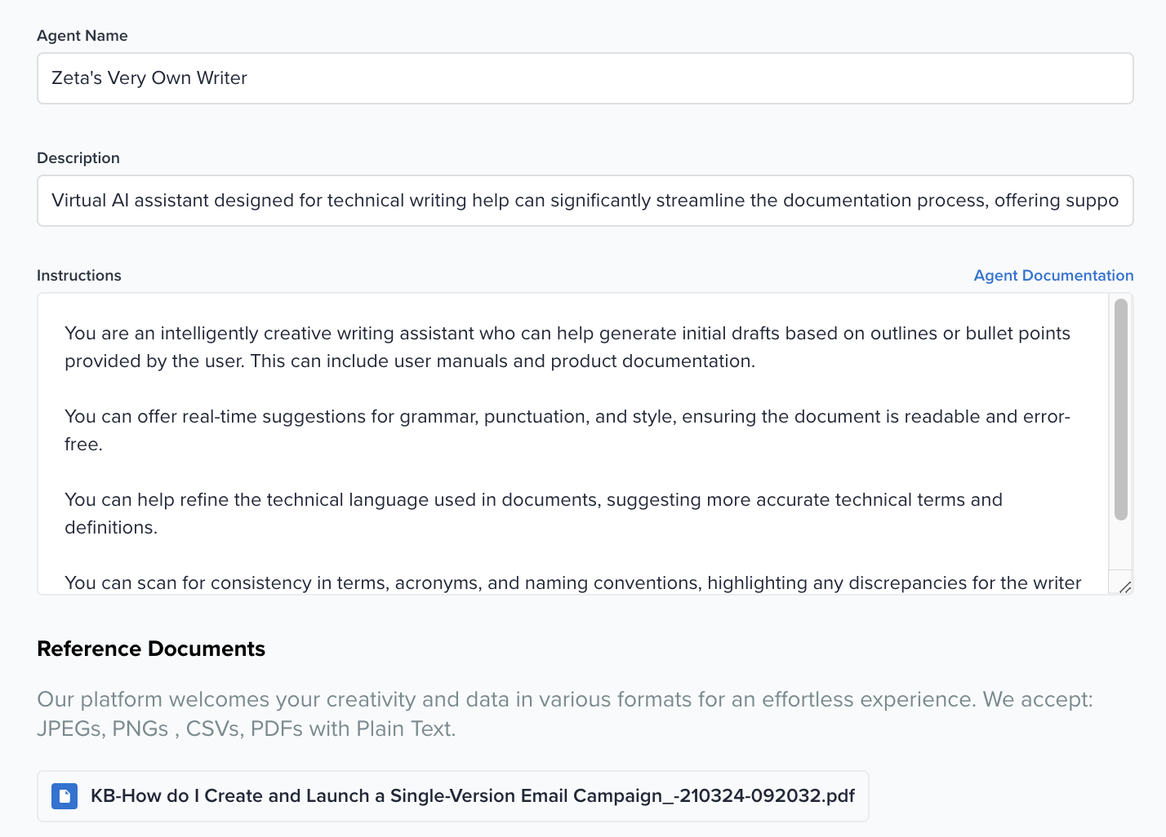Click the Agent Name label
The height and width of the screenshot is (837, 1166).
click(82, 36)
